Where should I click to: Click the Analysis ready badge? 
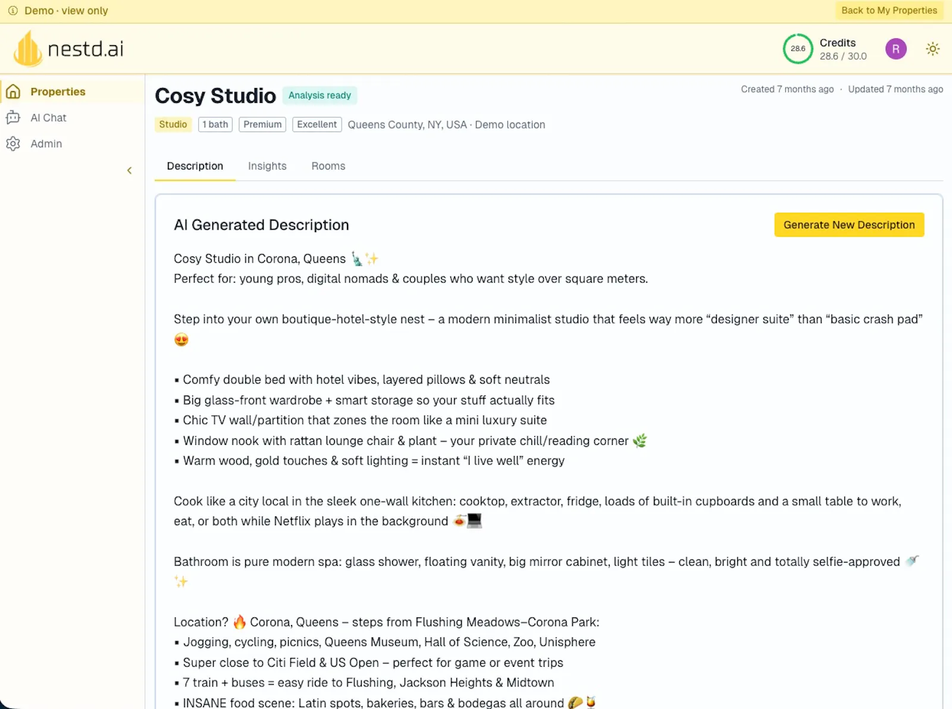pos(320,95)
